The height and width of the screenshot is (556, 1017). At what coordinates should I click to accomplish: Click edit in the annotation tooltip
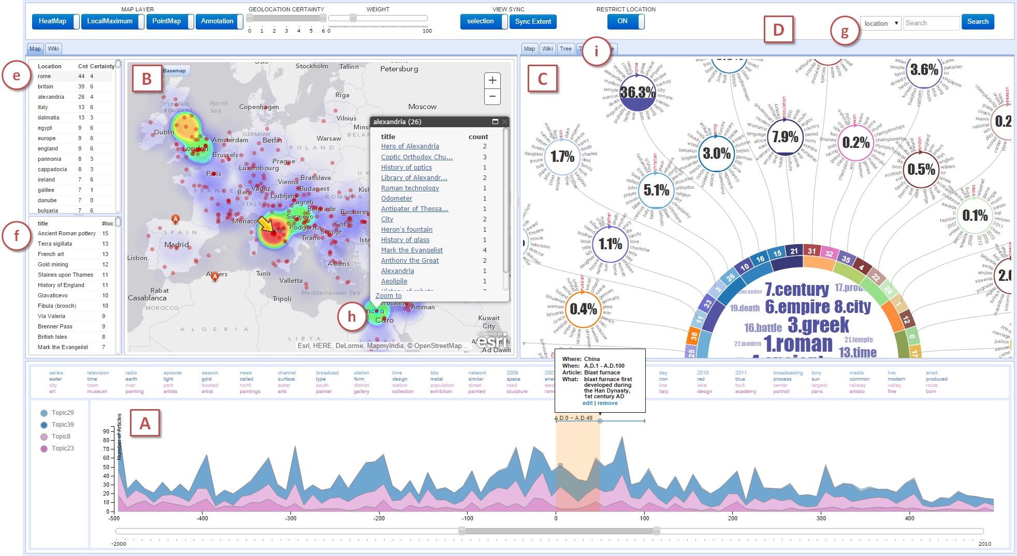point(587,403)
